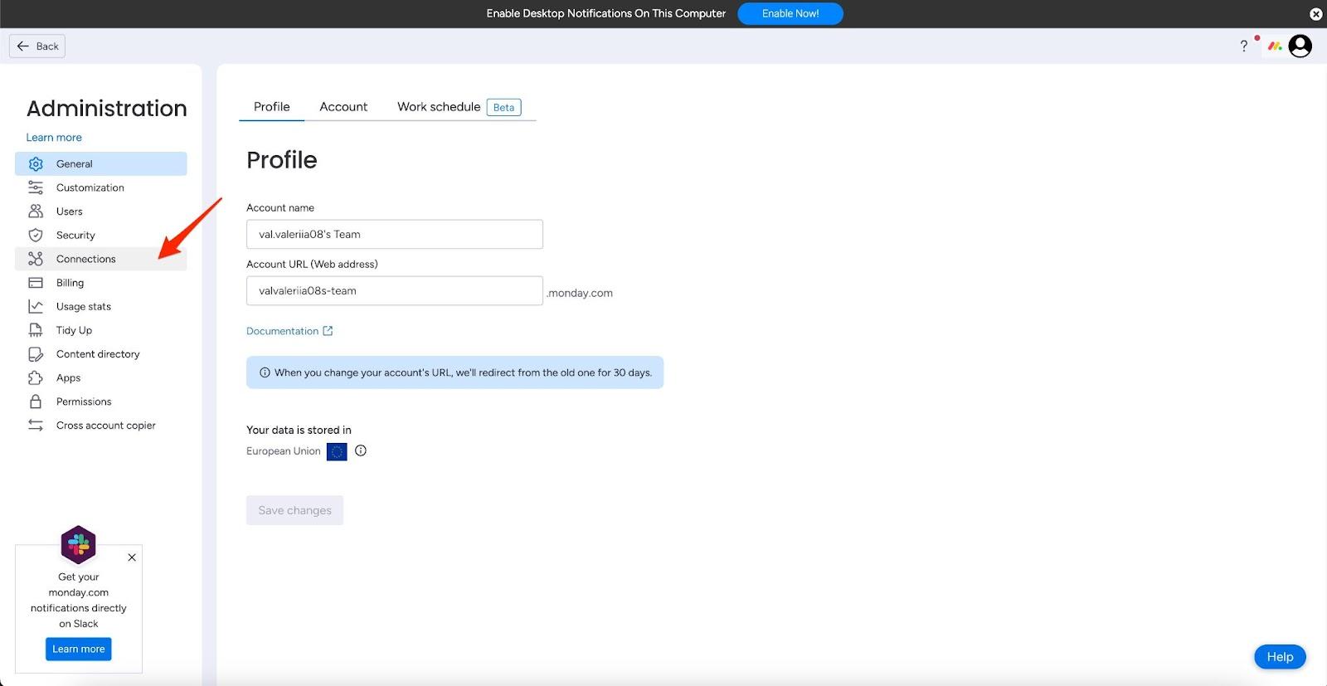Click the Back button
Viewport: 1327px width, 686px height.
[x=37, y=46]
